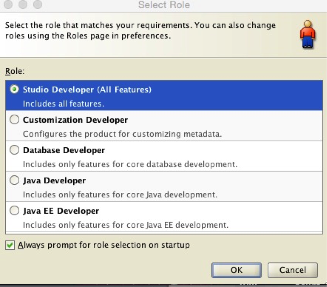Screen dimensions: 327x287
Task: Dismiss the dialog with the Cancel button
Action: point(293,270)
